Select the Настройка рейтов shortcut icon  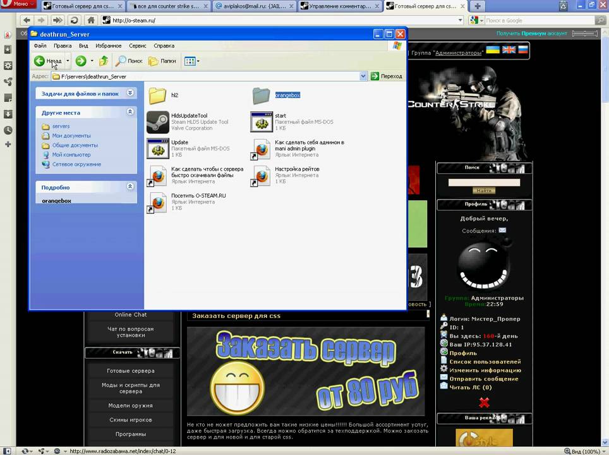pos(261,176)
